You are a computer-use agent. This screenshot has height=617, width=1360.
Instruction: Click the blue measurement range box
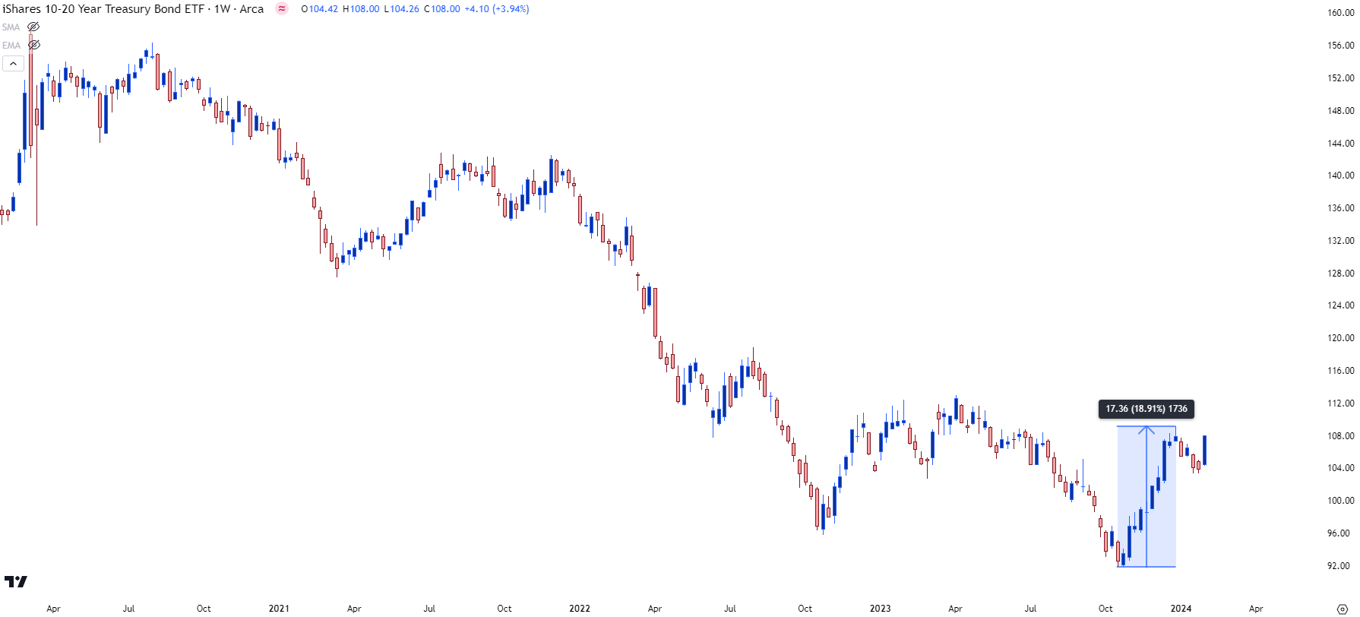(x=1147, y=496)
